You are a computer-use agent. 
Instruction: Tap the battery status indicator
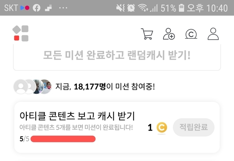pos(181,8)
